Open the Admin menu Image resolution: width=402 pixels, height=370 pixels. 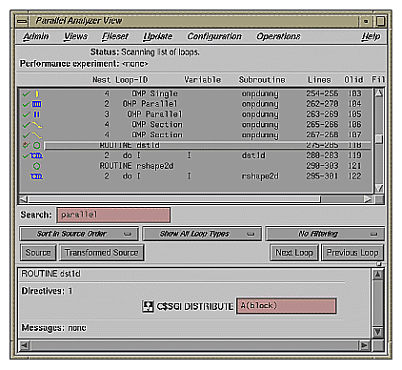[x=36, y=36]
